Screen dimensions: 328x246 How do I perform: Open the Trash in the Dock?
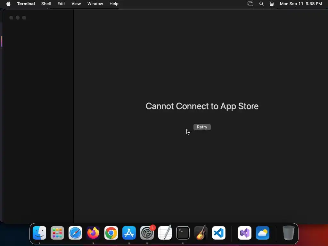(x=289, y=233)
